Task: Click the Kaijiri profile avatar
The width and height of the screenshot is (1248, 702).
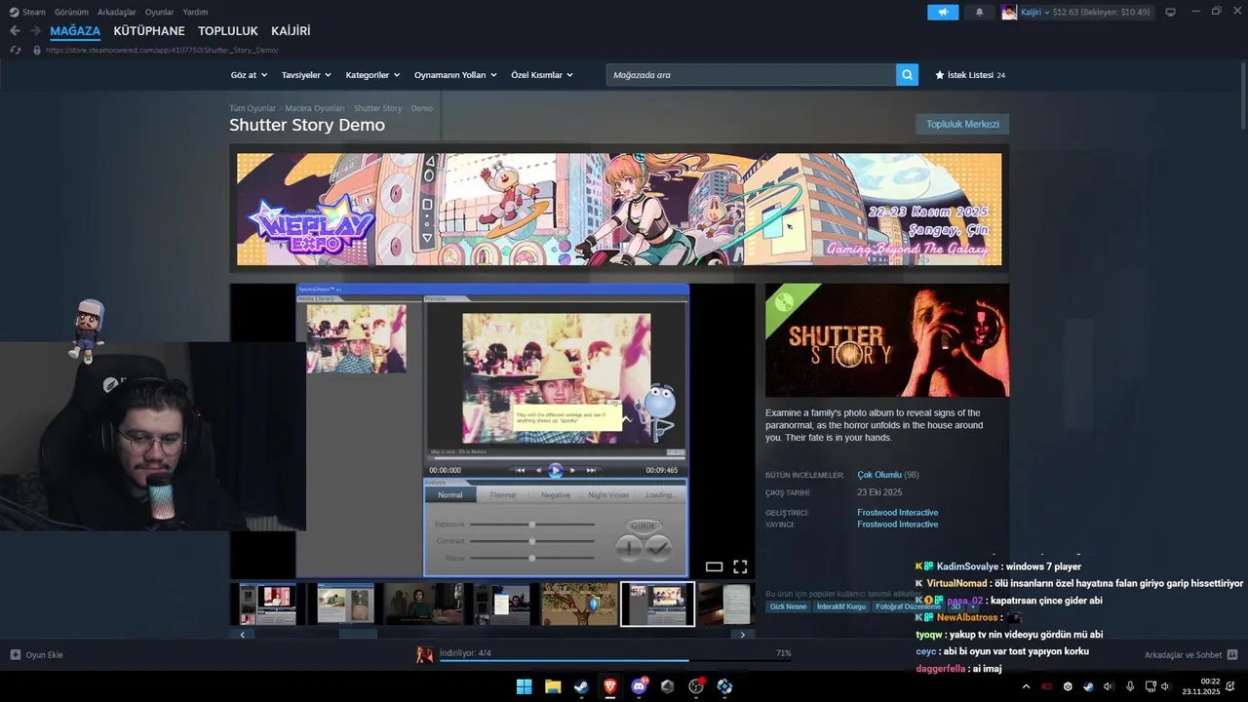Action: [1009, 12]
